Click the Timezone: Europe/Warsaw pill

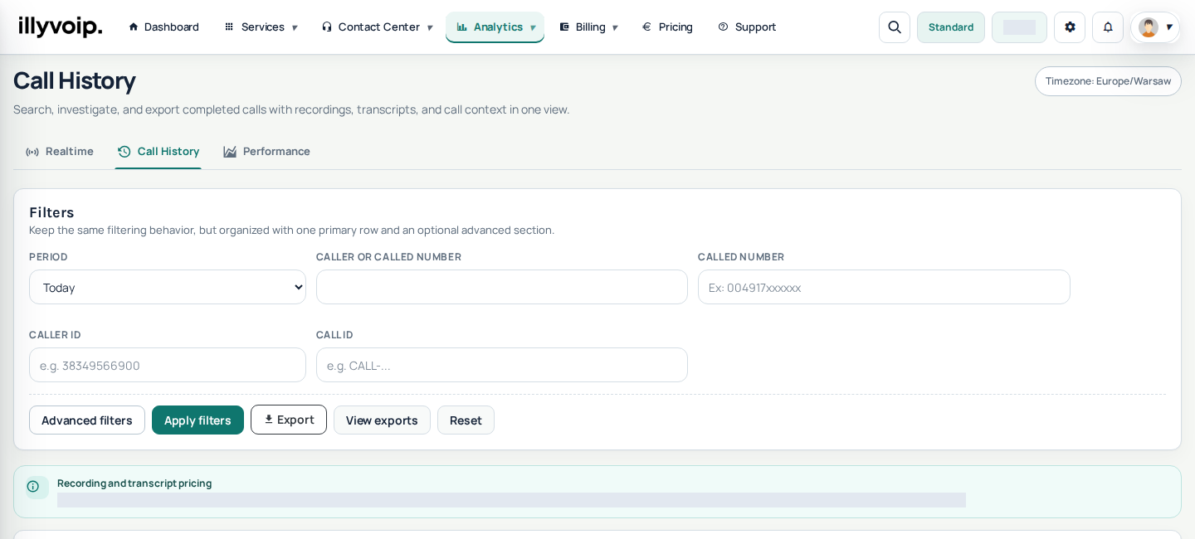[x=1108, y=81]
